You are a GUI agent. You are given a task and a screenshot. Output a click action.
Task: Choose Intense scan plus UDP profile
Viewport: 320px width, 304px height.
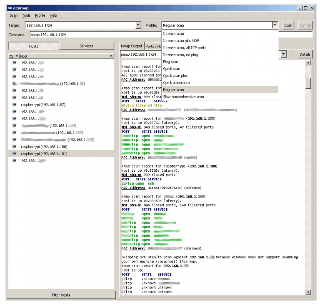220,40
